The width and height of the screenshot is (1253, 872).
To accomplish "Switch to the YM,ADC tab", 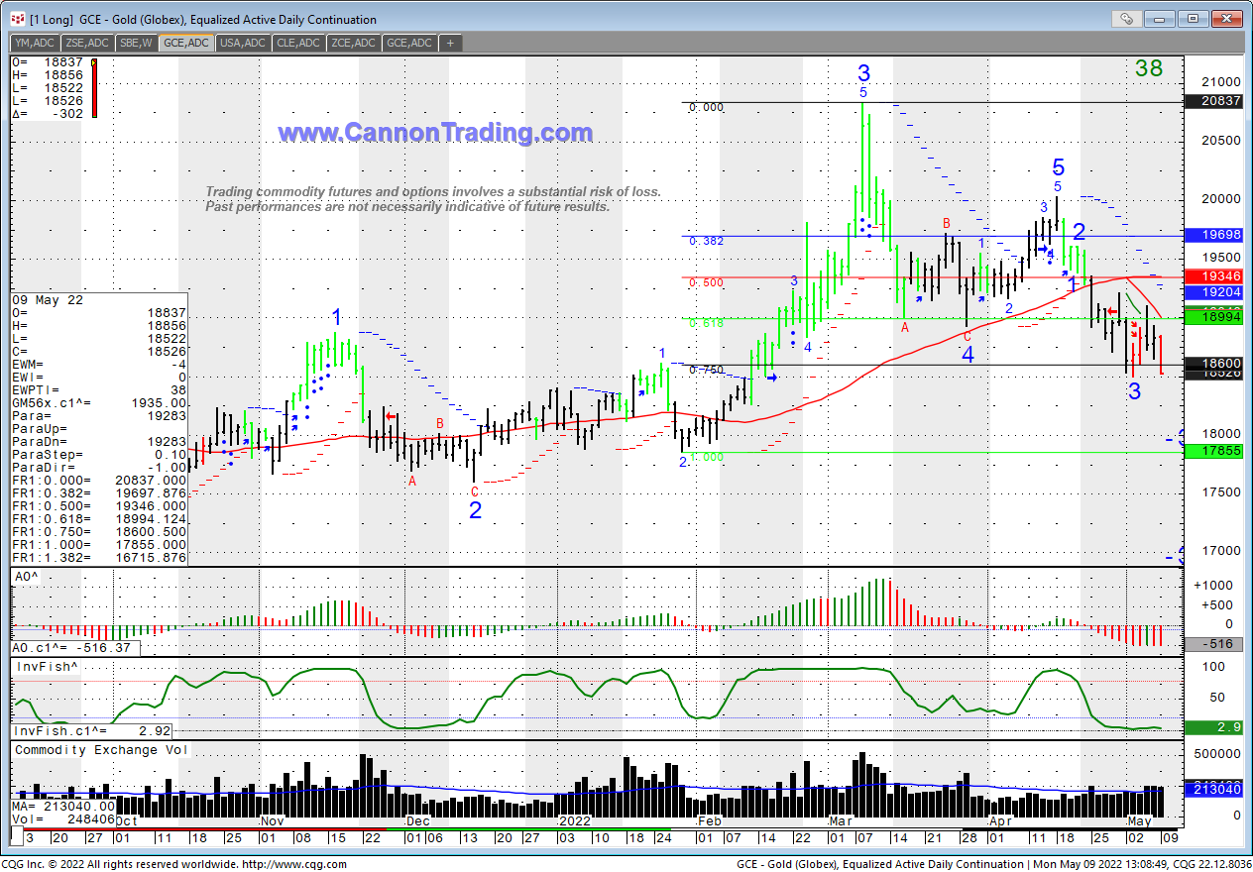I will 35,43.
